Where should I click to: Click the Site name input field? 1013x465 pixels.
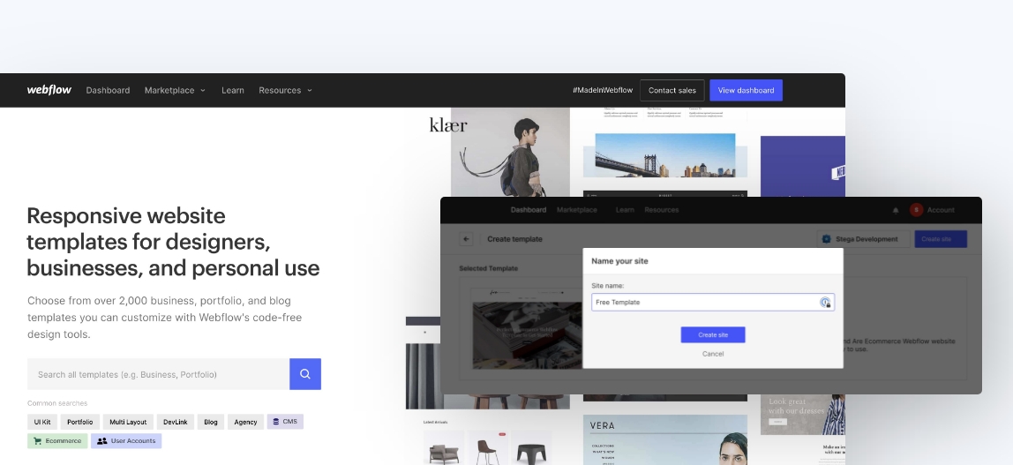click(713, 303)
